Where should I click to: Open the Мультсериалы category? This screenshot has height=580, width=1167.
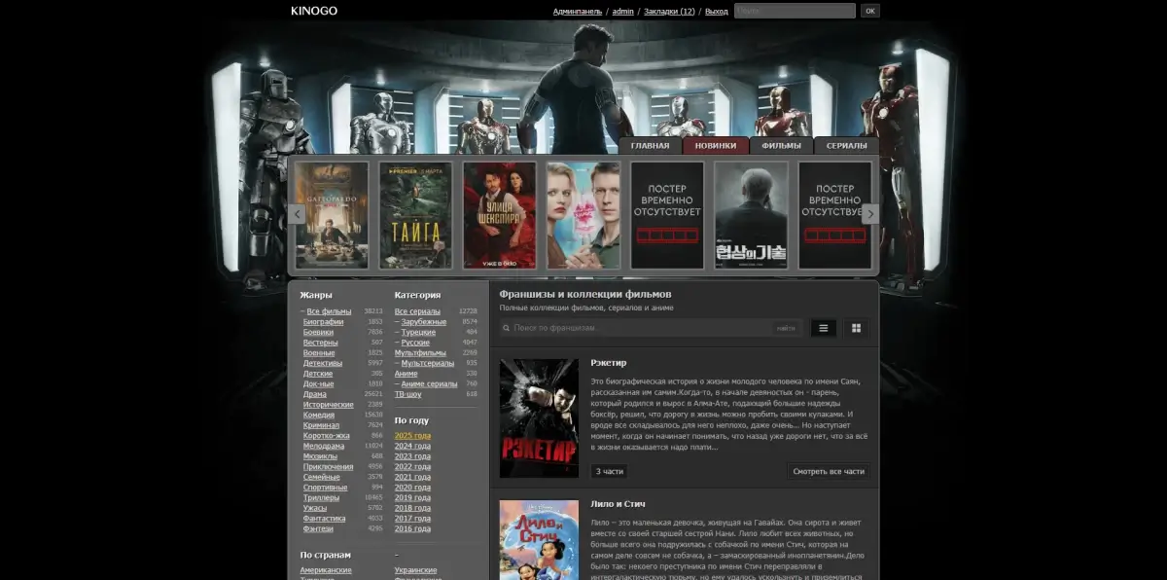pyautogui.click(x=428, y=363)
